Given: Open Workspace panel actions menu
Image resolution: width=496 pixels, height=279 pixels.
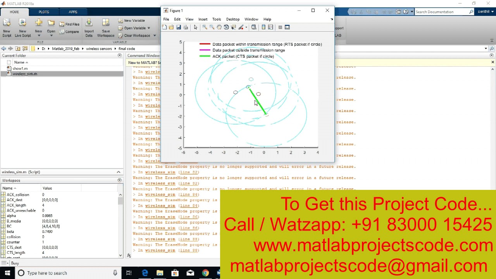Looking at the screenshot, I should click(119, 180).
